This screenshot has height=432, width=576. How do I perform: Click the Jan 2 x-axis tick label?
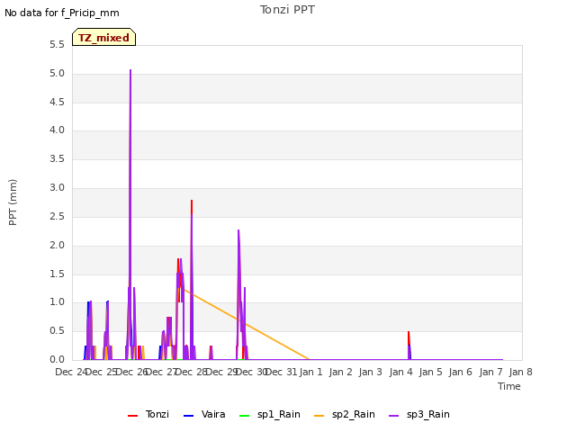point(341,372)
